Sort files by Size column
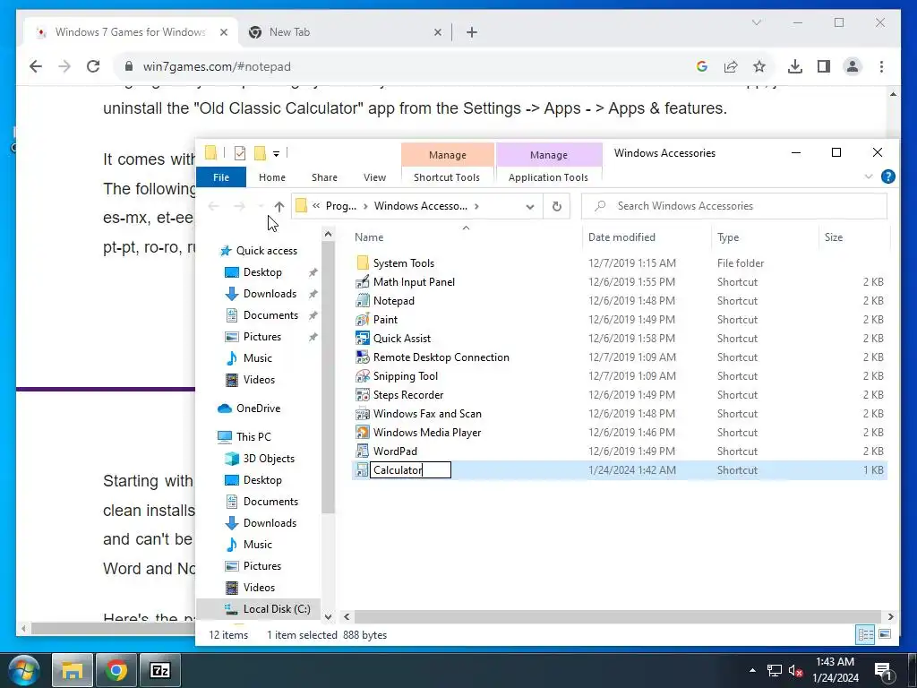 (853, 236)
